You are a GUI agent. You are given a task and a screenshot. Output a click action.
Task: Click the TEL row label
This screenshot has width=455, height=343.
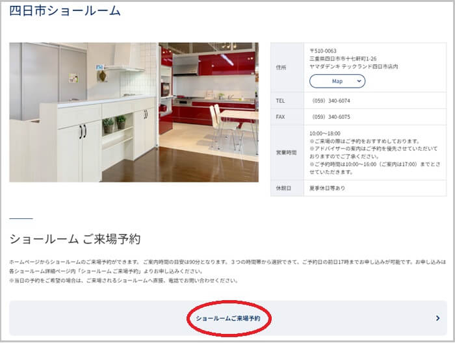coord(281,101)
